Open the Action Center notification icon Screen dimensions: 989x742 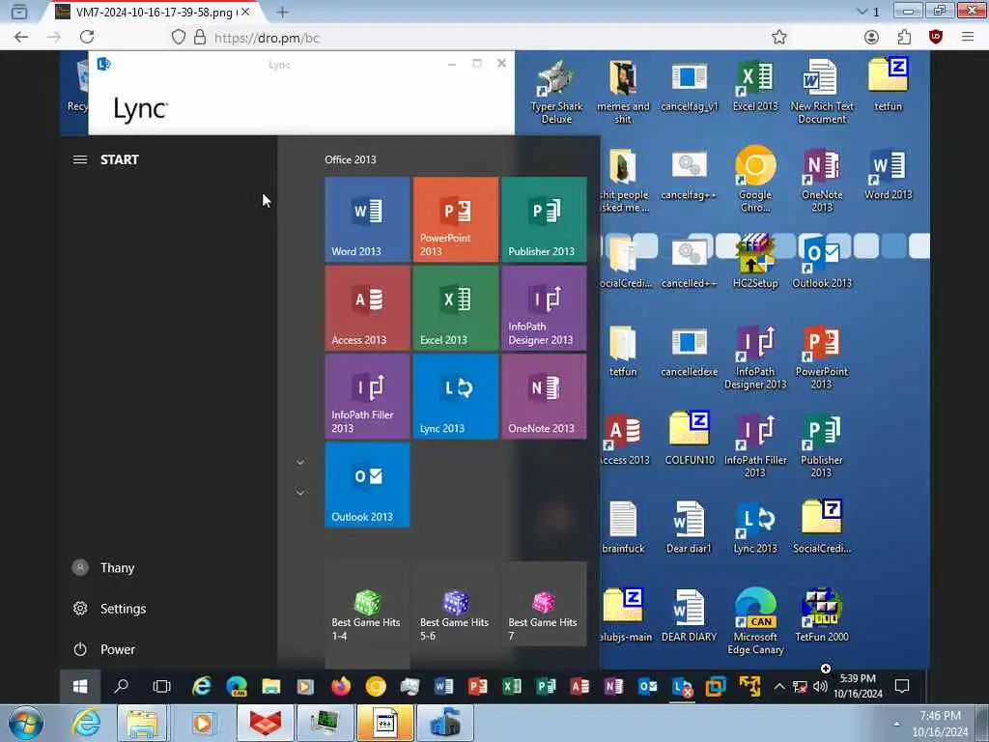902,687
